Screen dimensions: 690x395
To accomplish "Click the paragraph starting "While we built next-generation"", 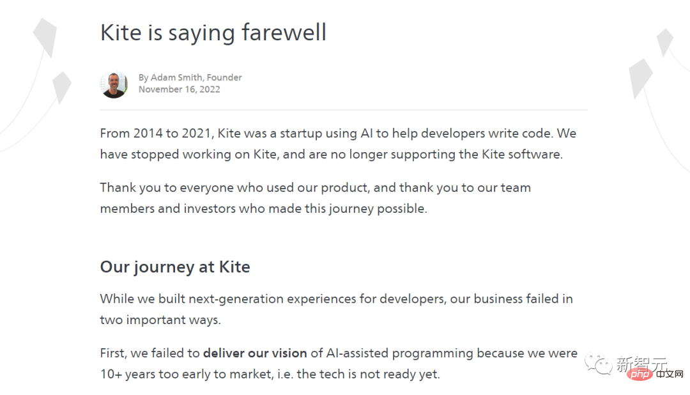I will [x=336, y=298].
